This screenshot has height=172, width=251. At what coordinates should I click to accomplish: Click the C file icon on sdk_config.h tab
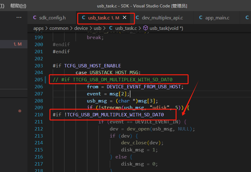coord(35,18)
